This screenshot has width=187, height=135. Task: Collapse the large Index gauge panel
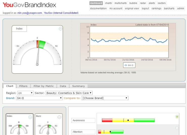tap(61, 29)
